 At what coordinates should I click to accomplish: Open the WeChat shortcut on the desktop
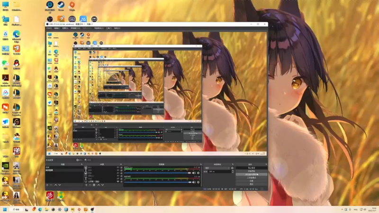pyautogui.click(x=5, y=64)
